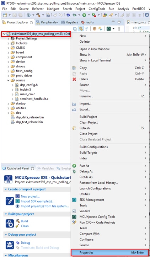Choose Build Project from the context menu

(110, 117)
